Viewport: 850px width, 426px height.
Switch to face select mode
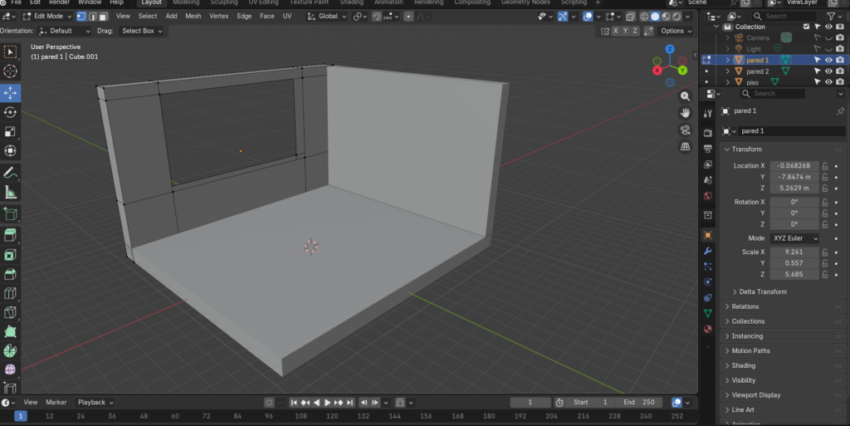pos(102,16)
